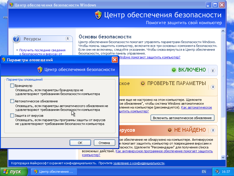Minimize the security center window
Image resolution: width=234 pixels, height=176 pixels.
click(x=208, y=5)
